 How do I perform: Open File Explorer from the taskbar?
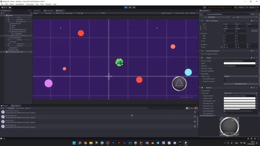coord(91,143)
